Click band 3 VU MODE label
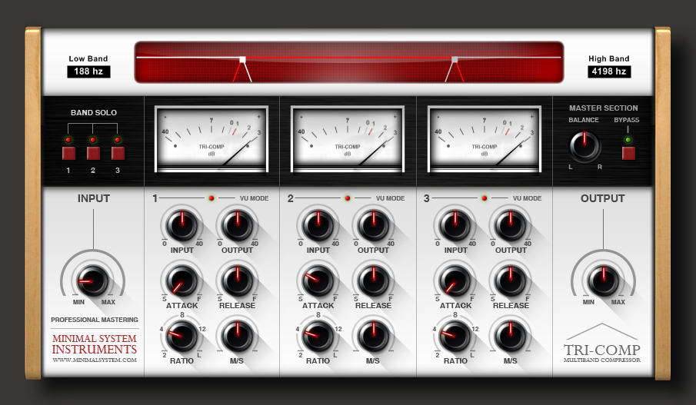 pos(528,198)
